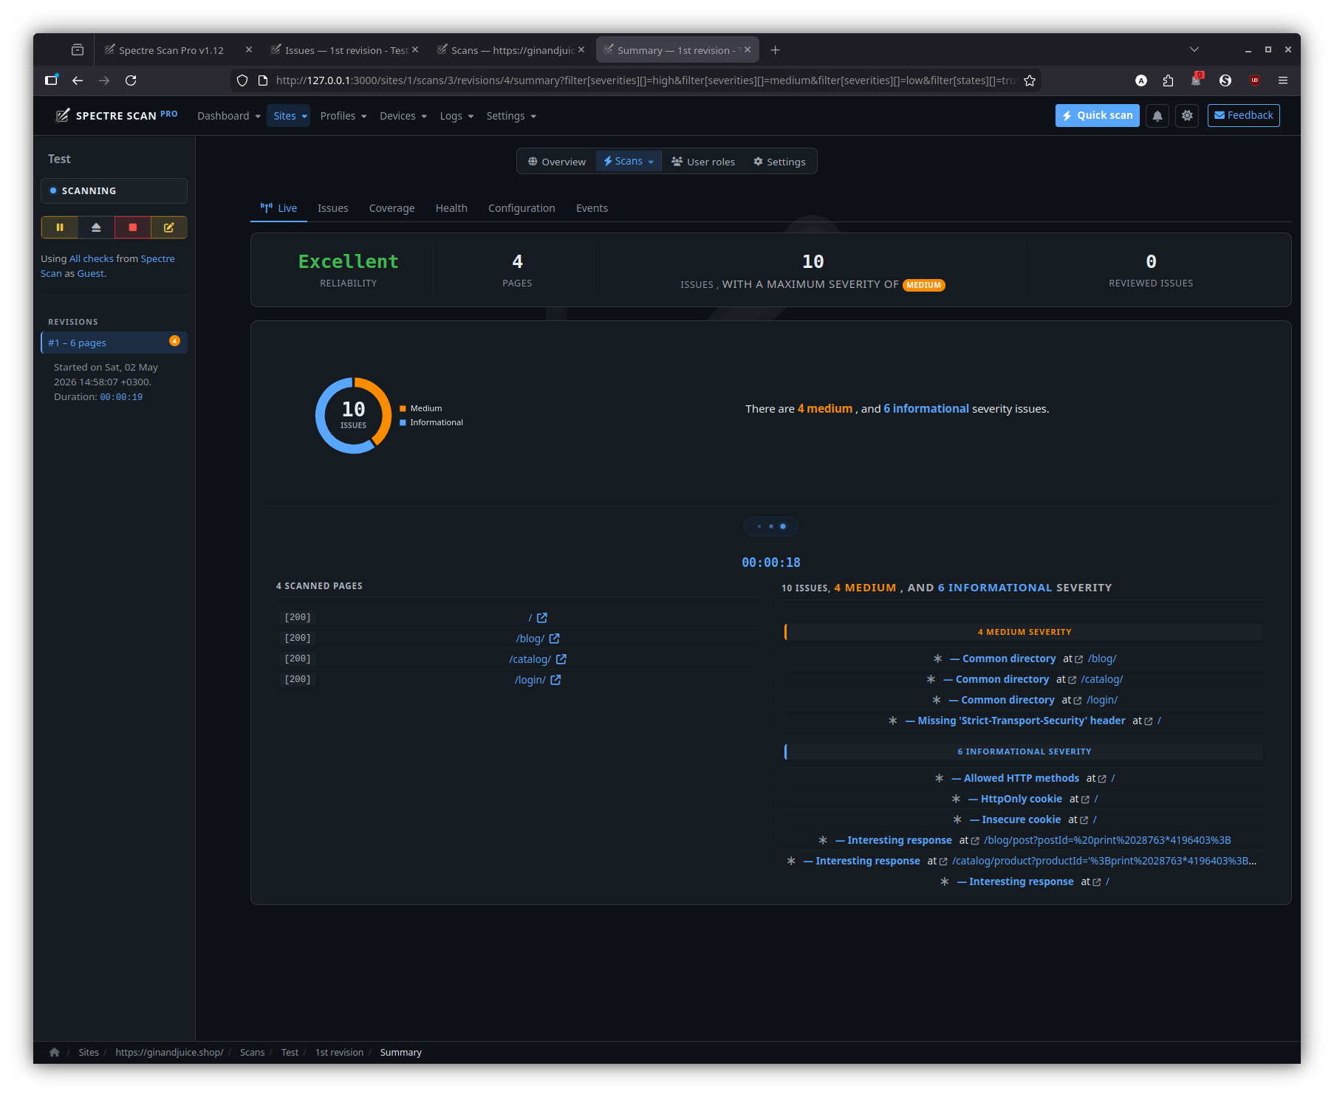Open Overview site section
Screen dimensions: 1334x1097
(557, 162)
